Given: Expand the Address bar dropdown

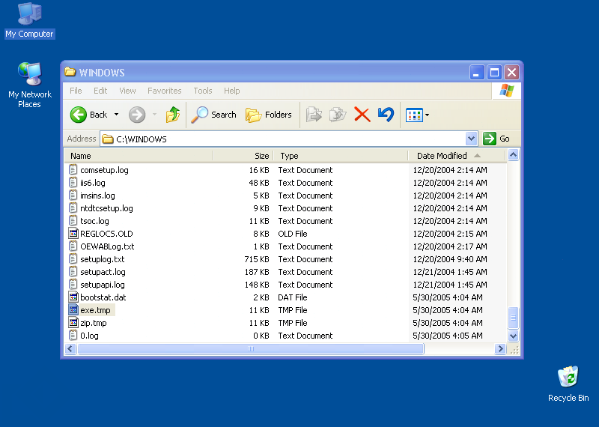Looking at the screenshot, I should pos(472,139).
